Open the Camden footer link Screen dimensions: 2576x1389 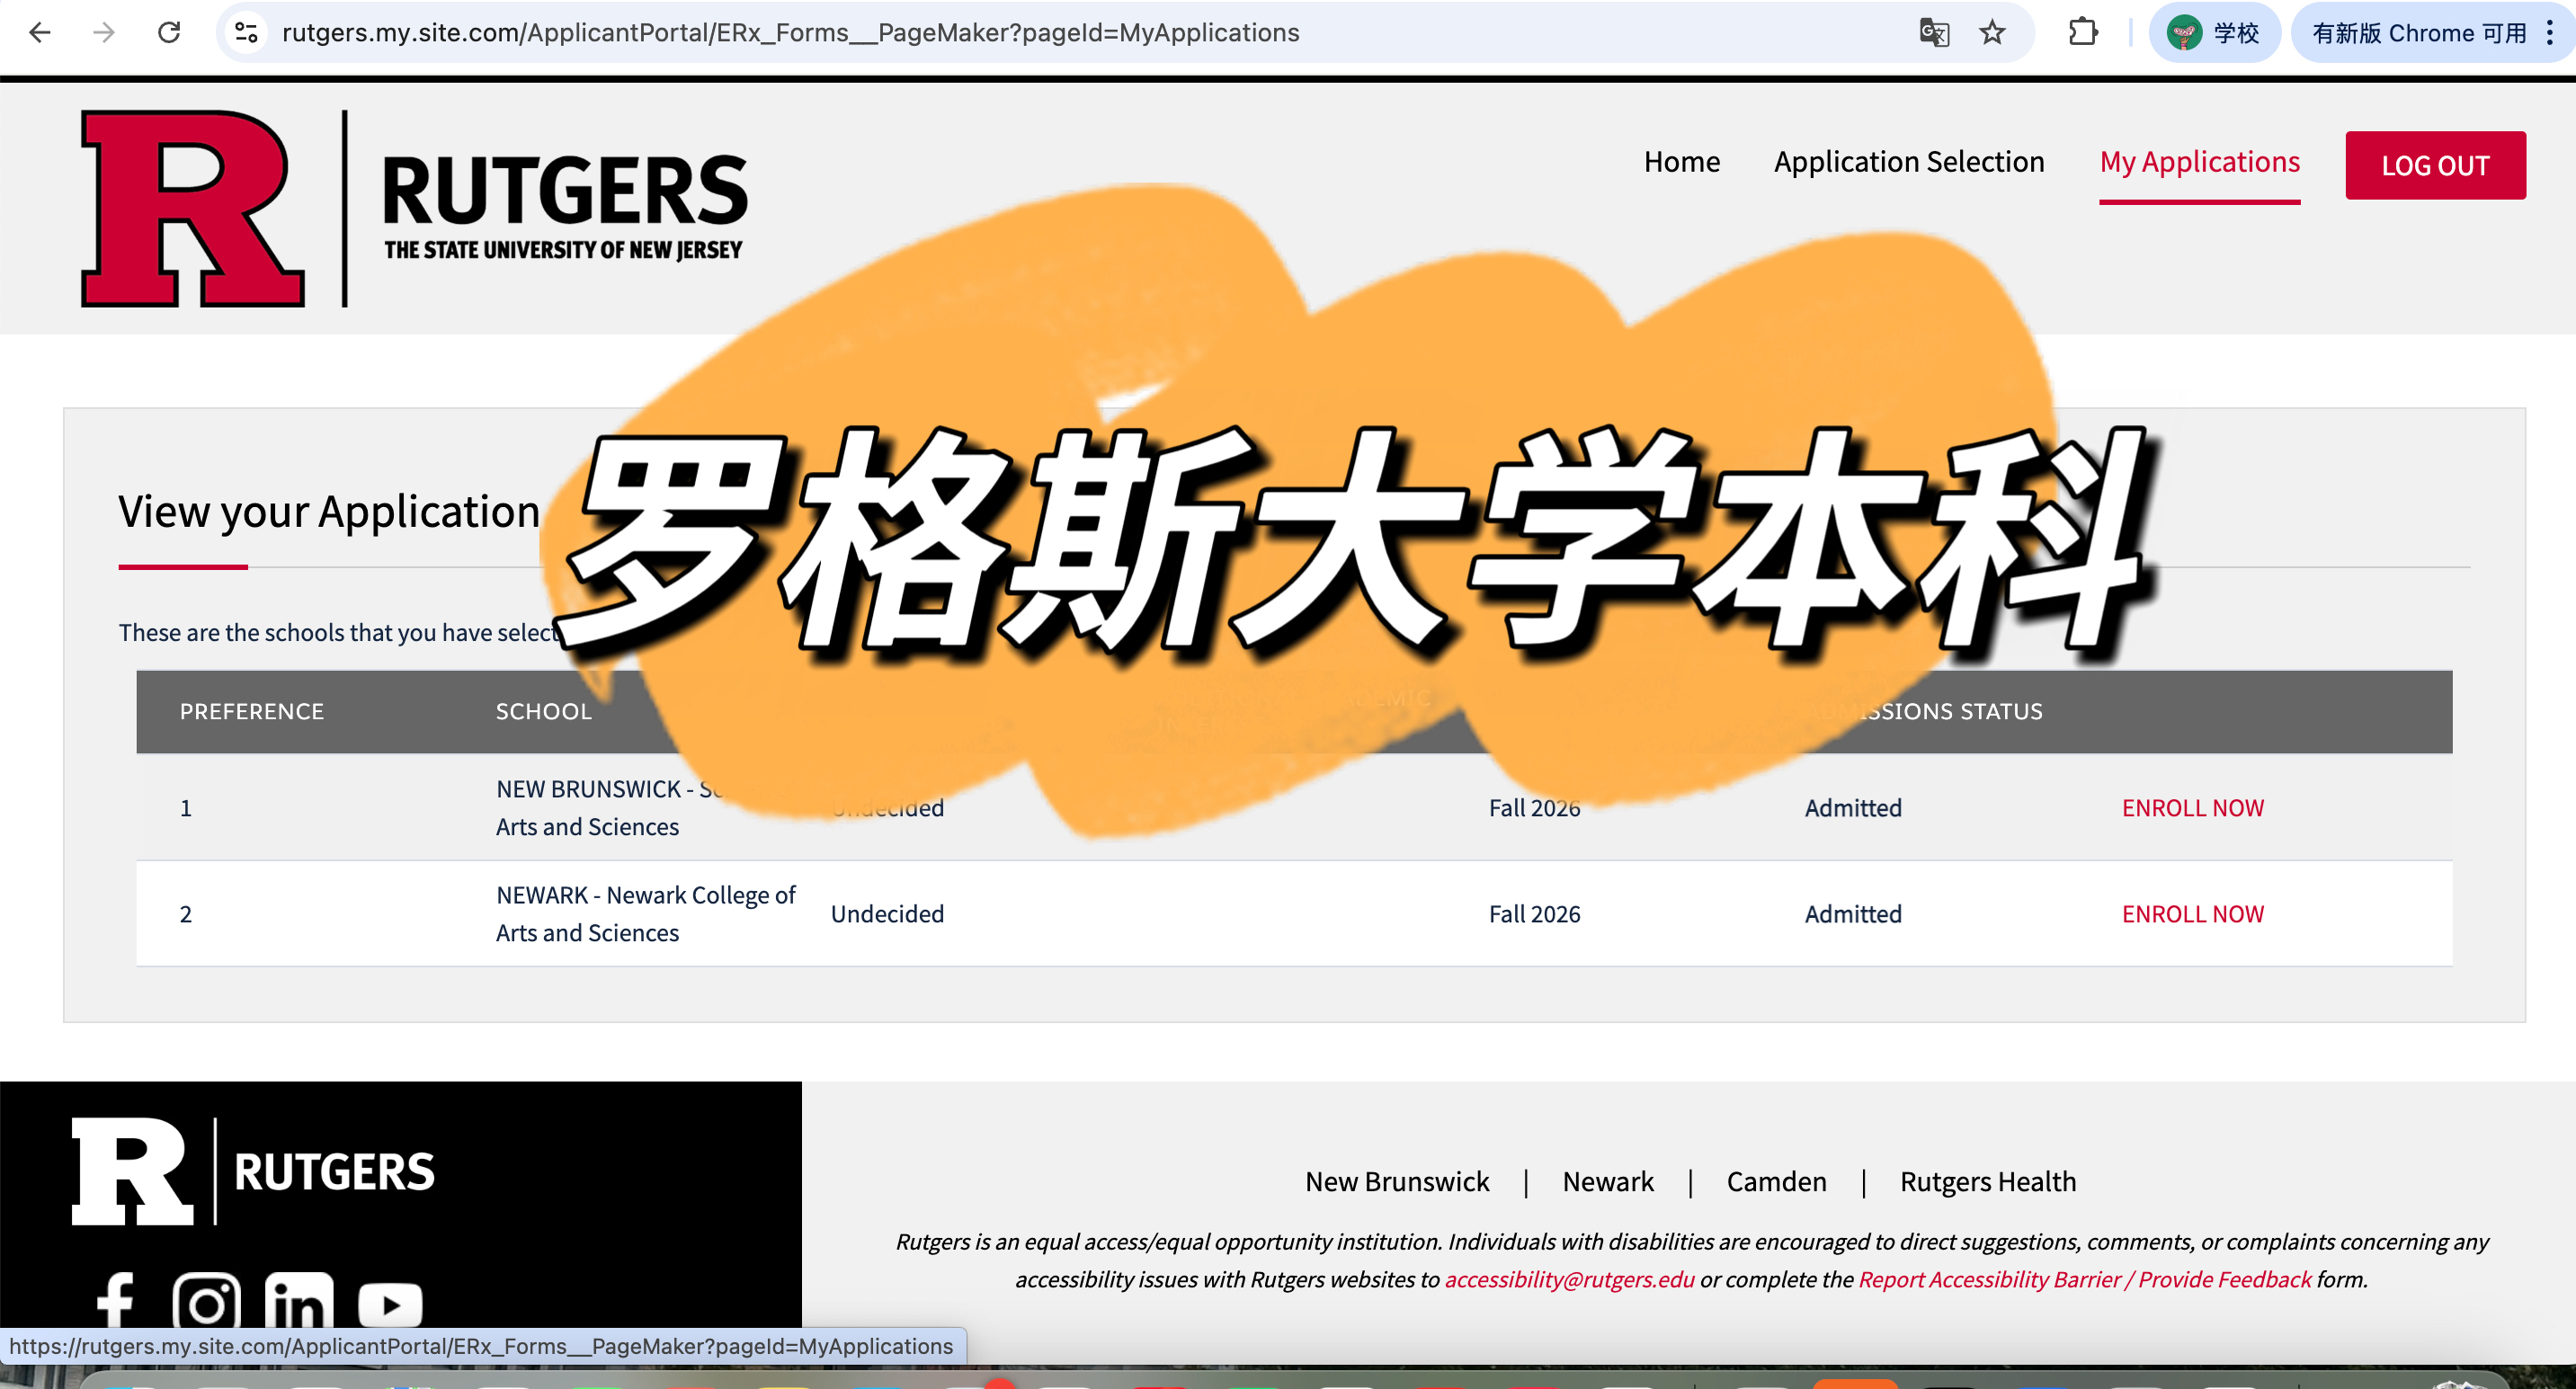point(1776,1182)
